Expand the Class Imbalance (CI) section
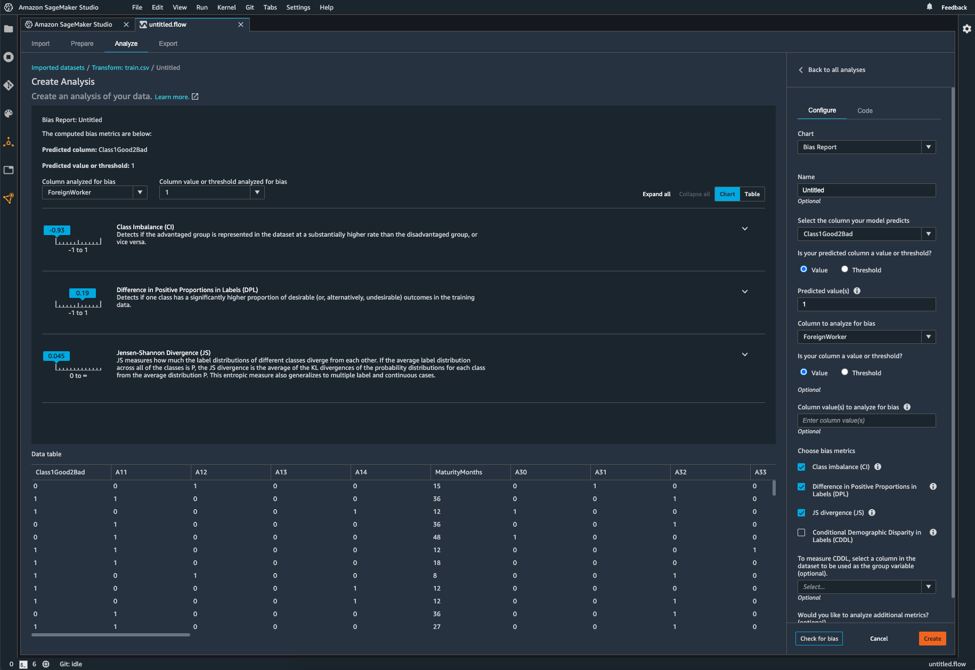975x670 pixels. tap(744, 228)
